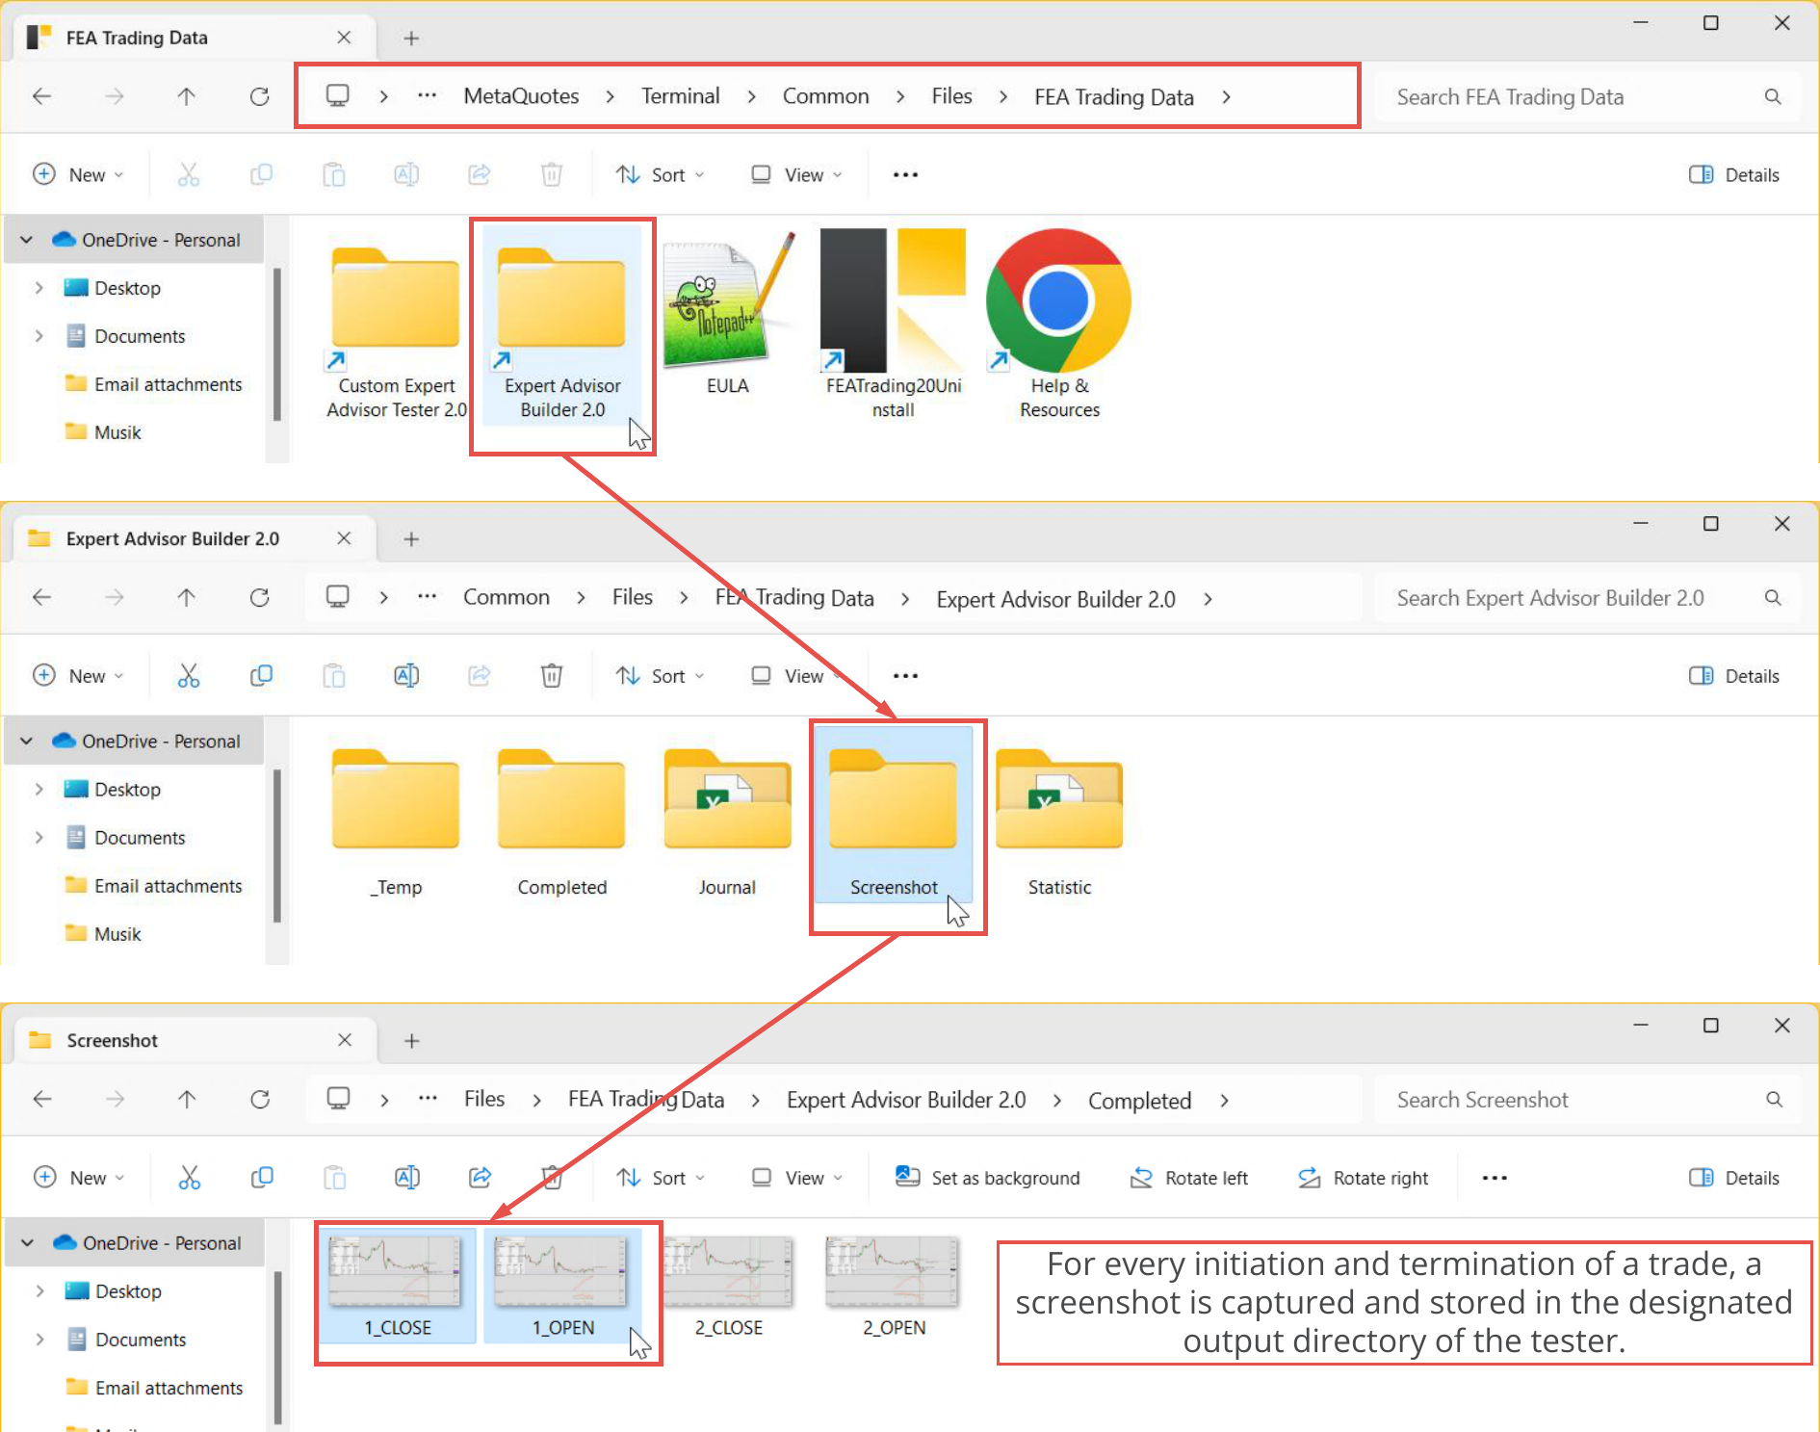The height and width of the screenshot is (1432, 1820).
Task: Click Rotate right button
Action: (1364, 1178)
